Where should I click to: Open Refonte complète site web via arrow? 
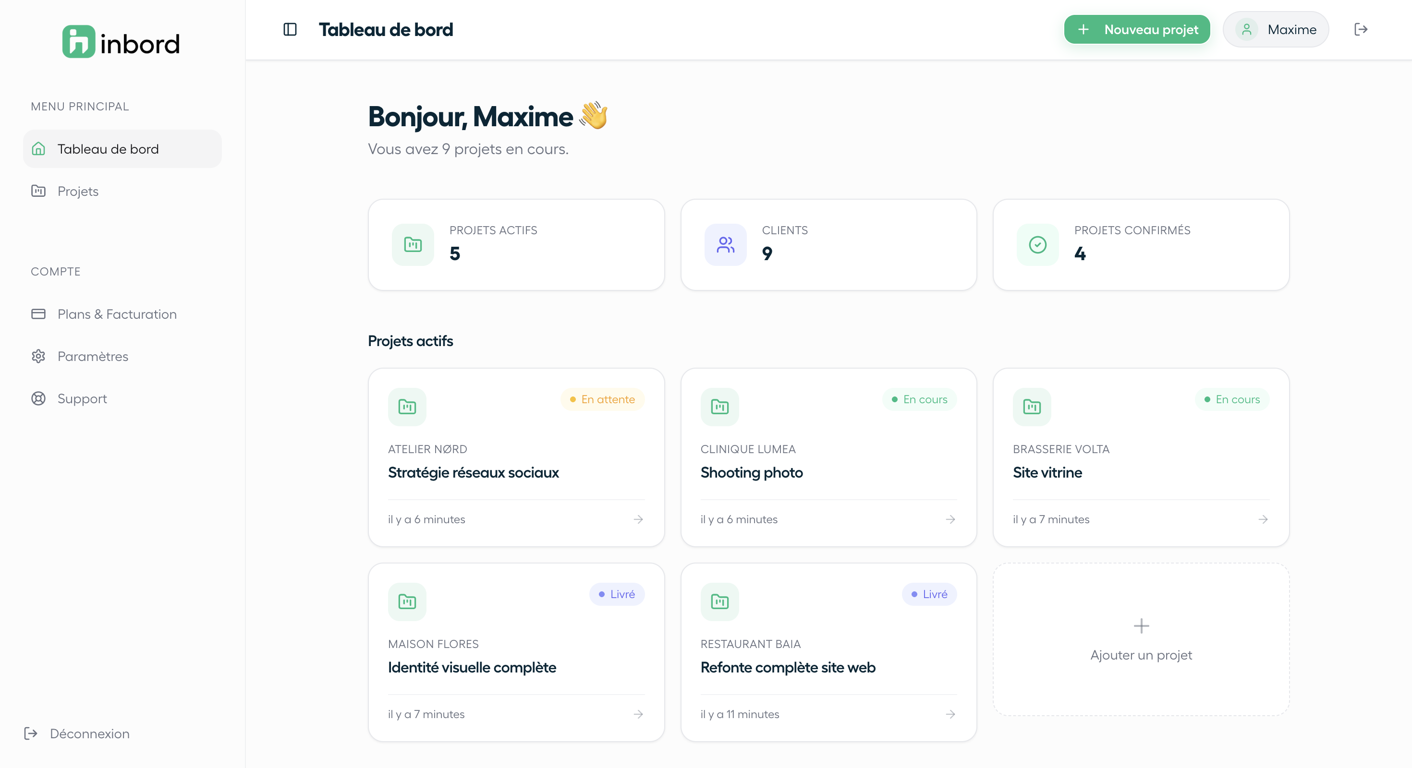tap(950, 714)
